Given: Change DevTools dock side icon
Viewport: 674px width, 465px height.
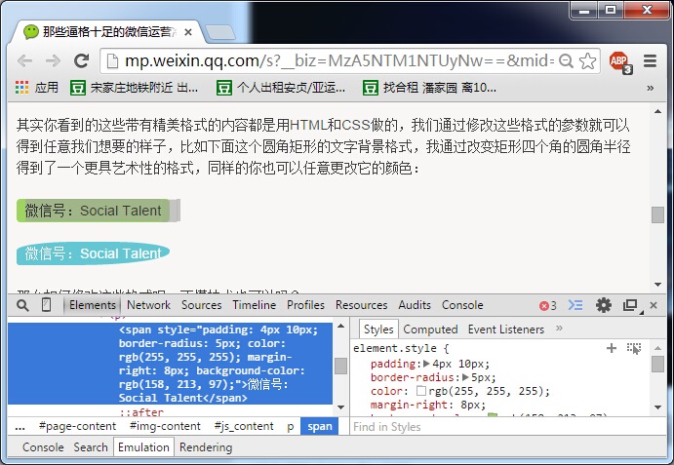Looking at the screenshot, I should (630, 305).
